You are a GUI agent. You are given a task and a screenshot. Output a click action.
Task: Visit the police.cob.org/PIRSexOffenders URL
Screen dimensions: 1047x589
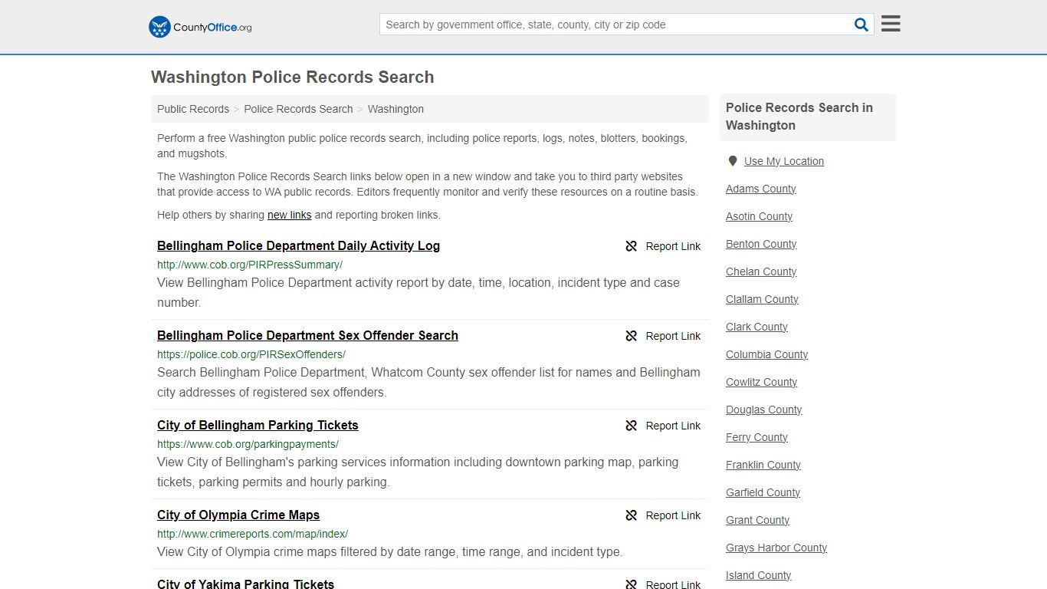pos(251,354)
